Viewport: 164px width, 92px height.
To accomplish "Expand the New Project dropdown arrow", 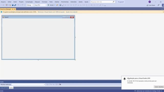I will (8, 5).
